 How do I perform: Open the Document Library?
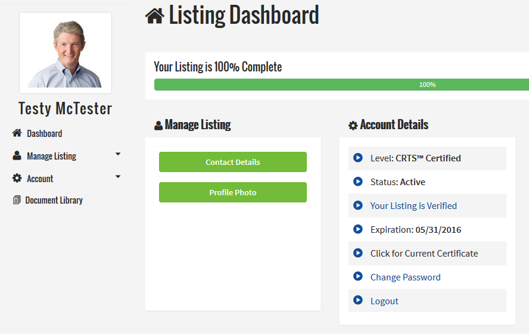point(54,200)
